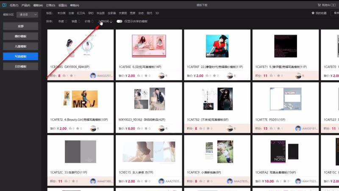This screenshot has width=339, height=191.
Task: Open the 1CAFB71 dark template thumbnail
Action: coord(286,46)
